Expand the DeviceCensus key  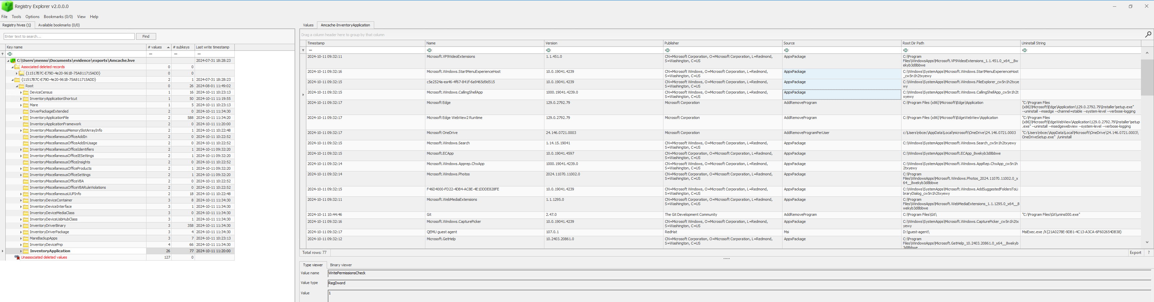coord(21,92)
